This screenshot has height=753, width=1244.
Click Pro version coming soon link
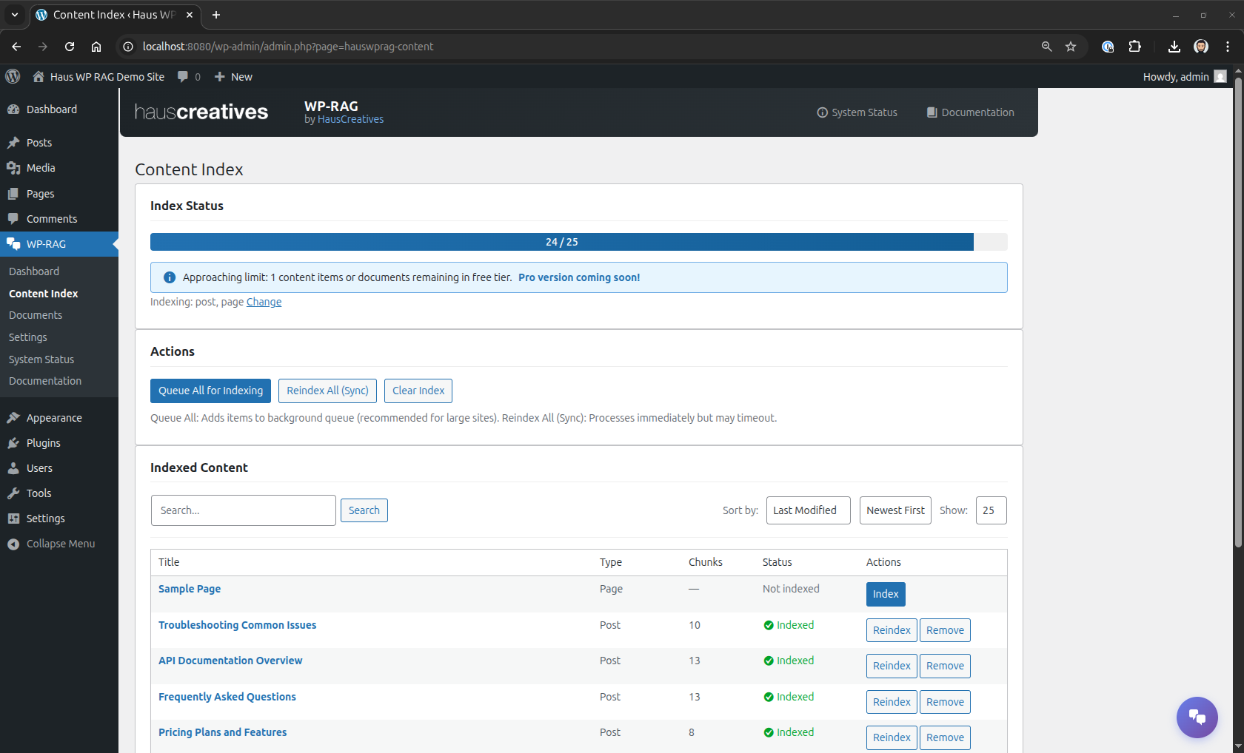[579, 277]
